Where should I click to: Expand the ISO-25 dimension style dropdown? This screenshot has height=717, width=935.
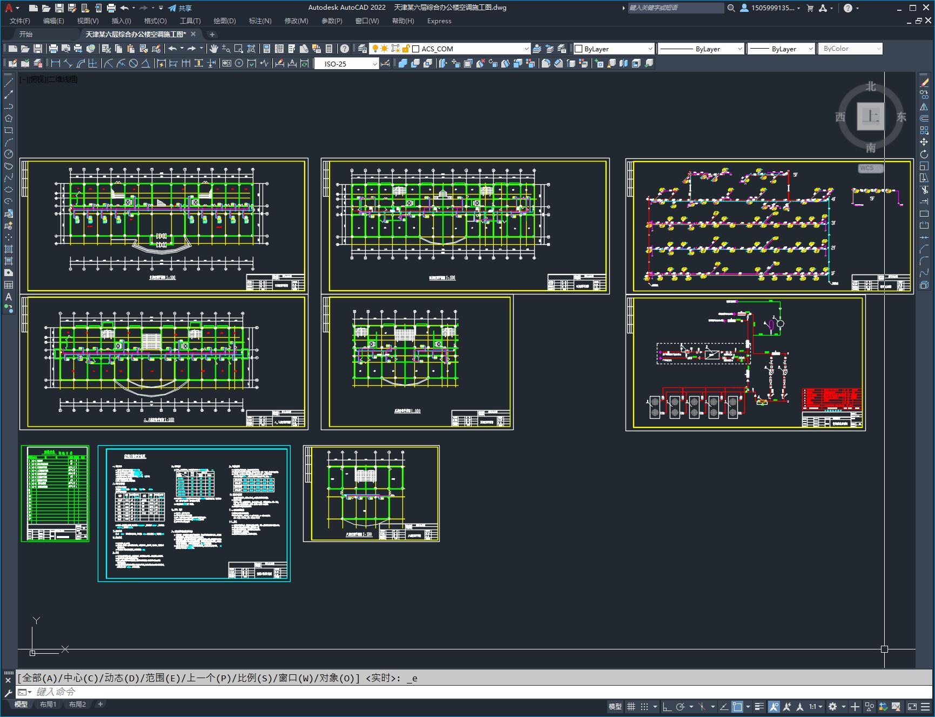tap(375, 64)
